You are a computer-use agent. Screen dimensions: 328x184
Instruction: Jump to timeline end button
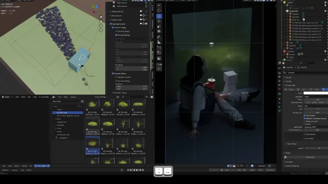(143, 170)
